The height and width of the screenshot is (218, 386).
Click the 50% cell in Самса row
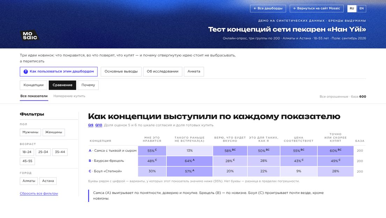[264, 151]
